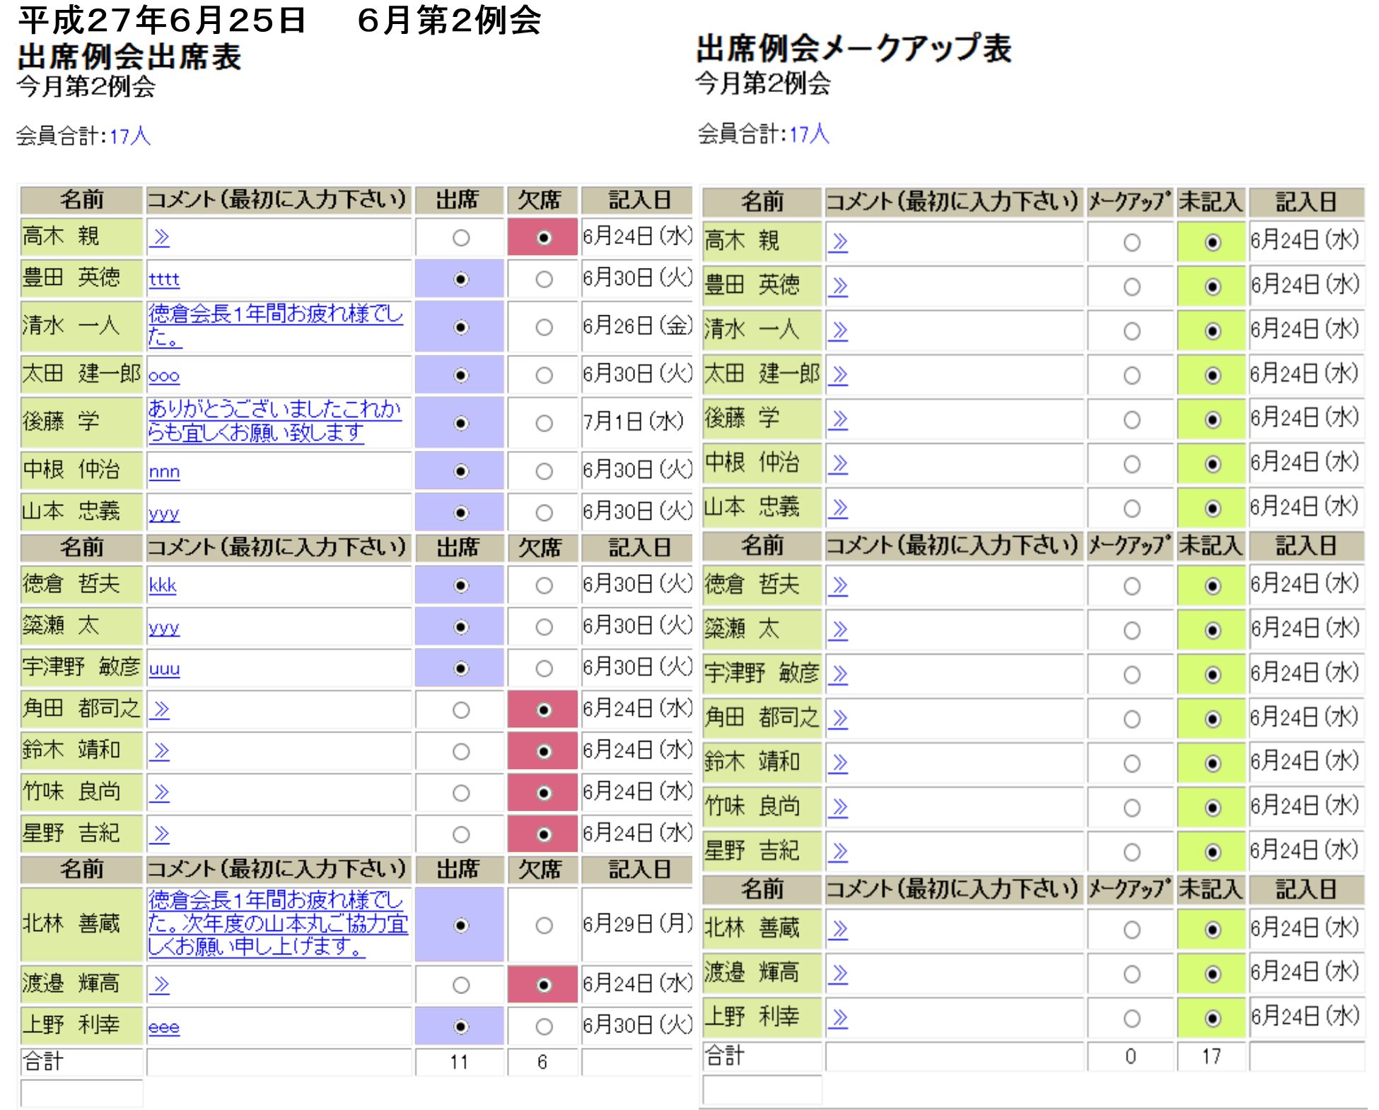Open makeup comment arrow for 後藤 学

point(838,420)
